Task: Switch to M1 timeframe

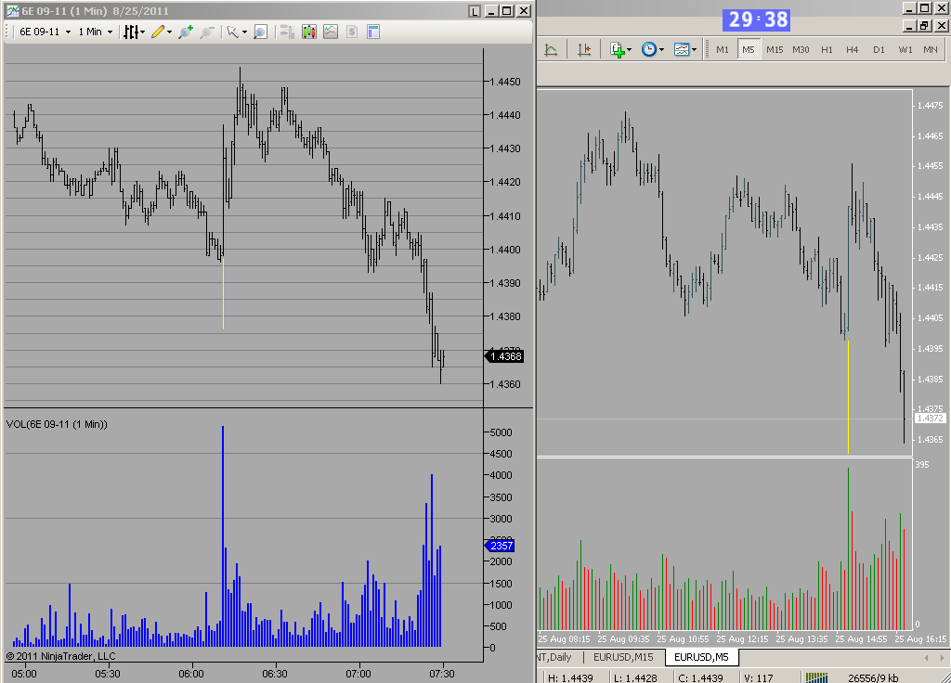Action: click(x=723, y=50)
